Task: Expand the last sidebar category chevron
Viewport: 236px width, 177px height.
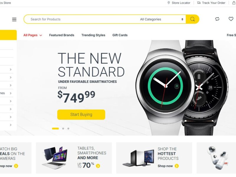Action: point(11,125)
